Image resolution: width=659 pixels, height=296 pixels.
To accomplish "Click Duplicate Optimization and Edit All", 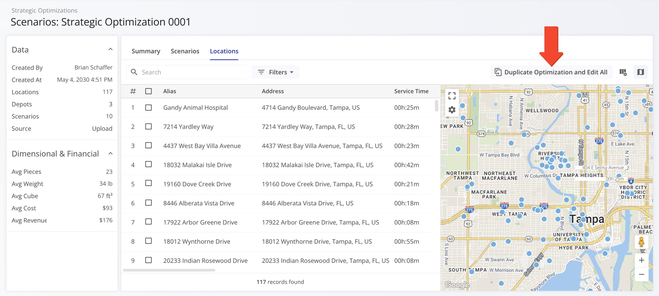I will tap(551, 72).
